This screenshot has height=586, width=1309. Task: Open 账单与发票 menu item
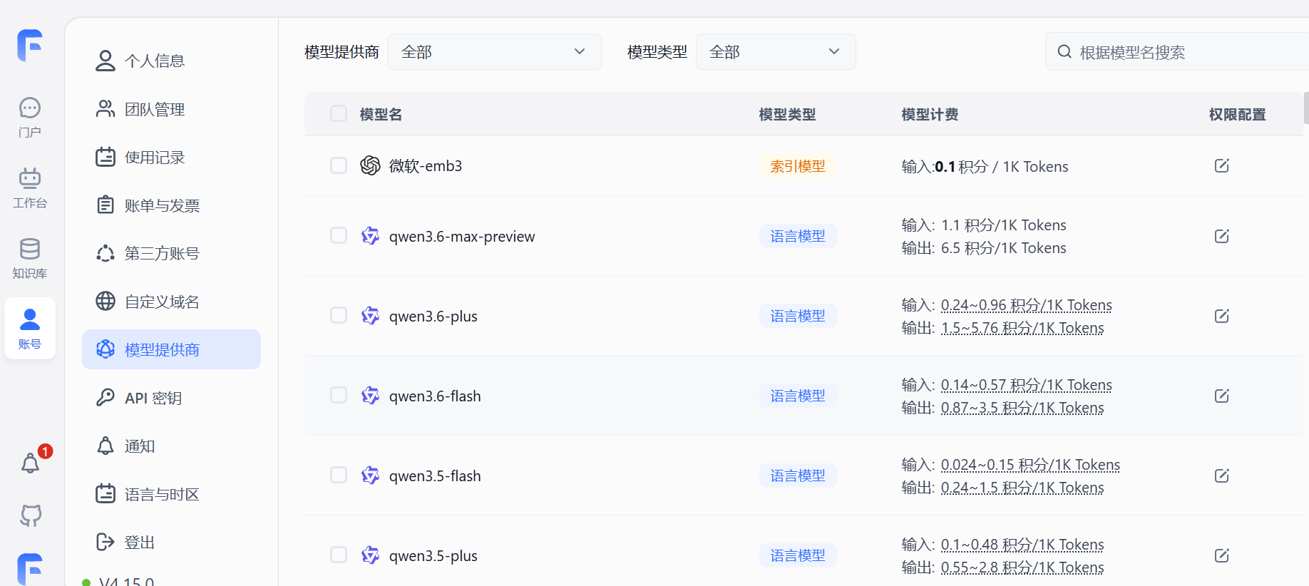[x=171, y=205]
